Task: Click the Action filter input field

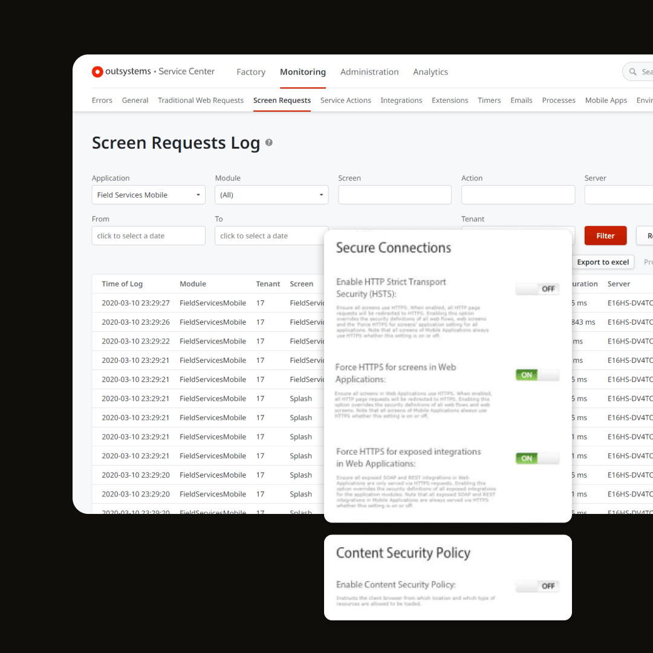Action: point(518,195)
